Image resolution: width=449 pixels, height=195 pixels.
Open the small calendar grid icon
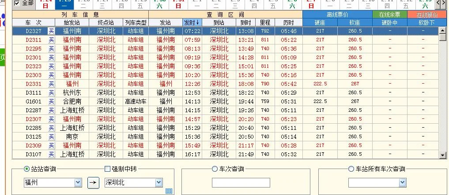click(169, 191)
